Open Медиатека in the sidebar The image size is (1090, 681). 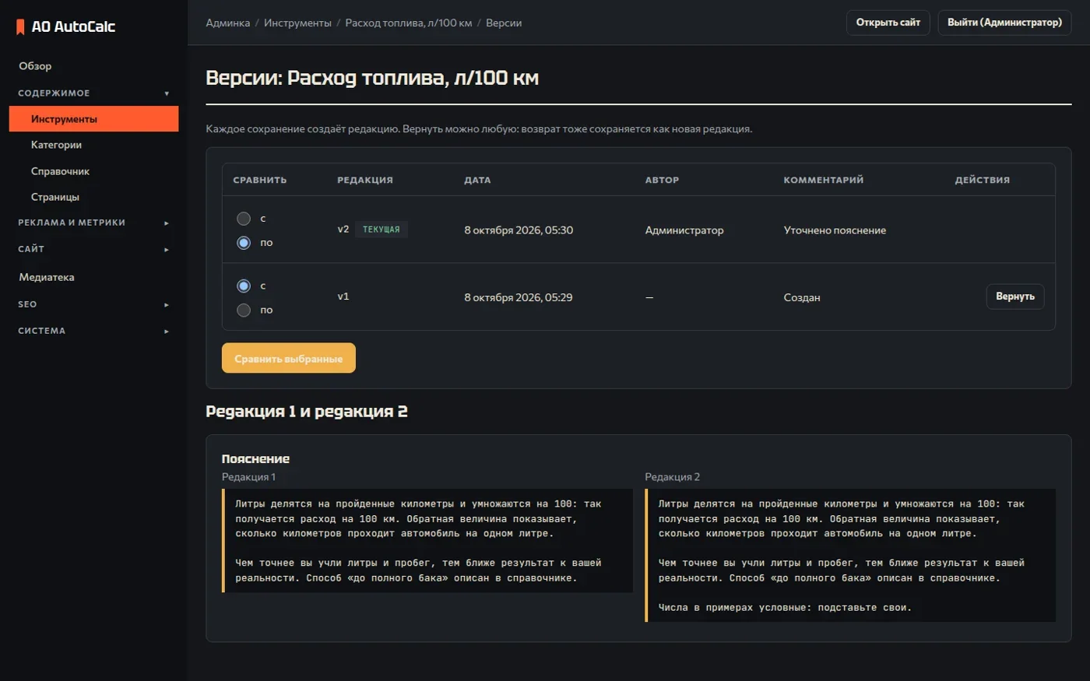(93, 277)
